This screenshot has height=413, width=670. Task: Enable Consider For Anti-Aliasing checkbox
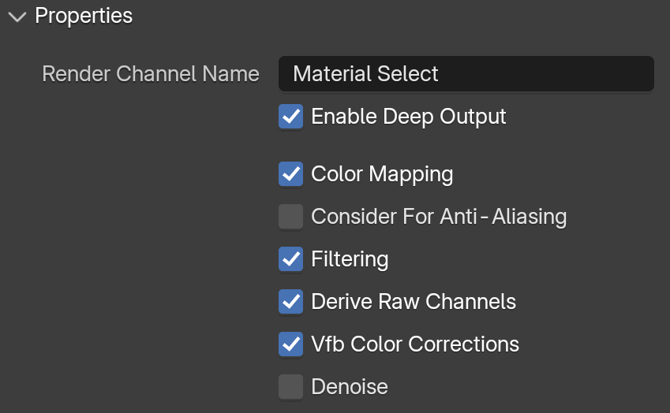pyautogui.click(x=291, y=216)
